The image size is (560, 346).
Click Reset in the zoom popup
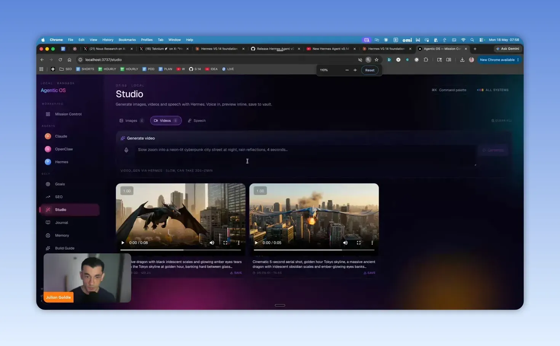coord(370,70)
